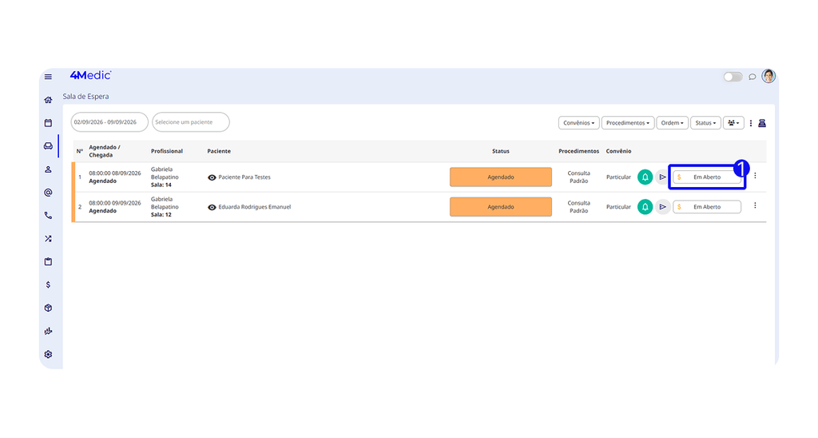This screenshot has height=438, width=818.
Task: Expand the Convênios dropdown filter
Action: click(578, 122)
